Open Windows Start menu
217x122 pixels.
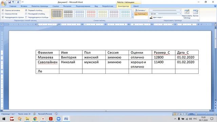4,119
